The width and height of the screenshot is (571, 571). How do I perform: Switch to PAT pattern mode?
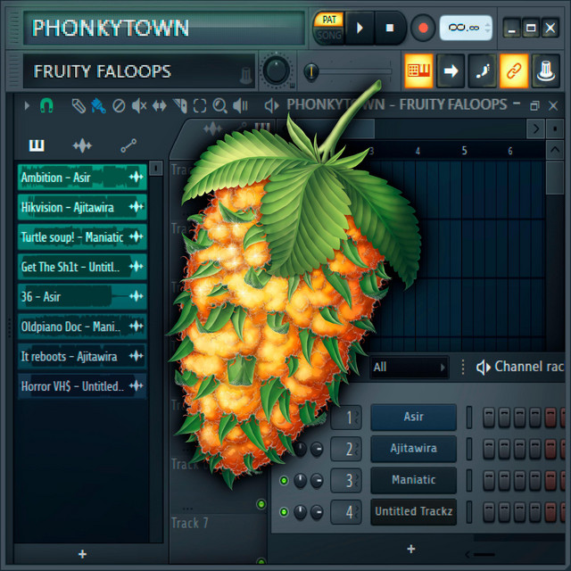click(327, 20)
